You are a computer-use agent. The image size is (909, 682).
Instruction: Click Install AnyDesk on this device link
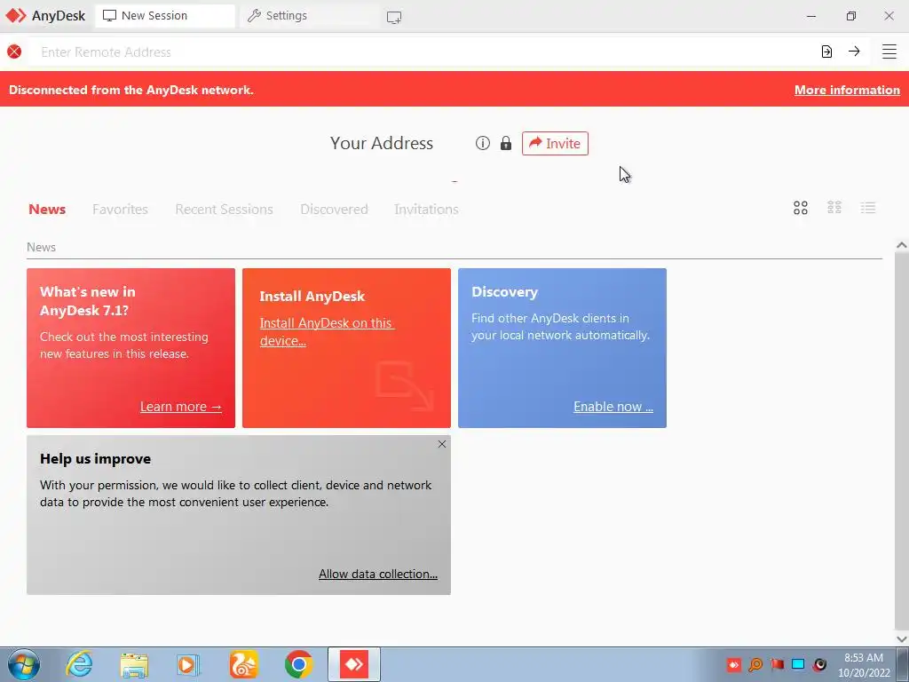pos(327,332)
